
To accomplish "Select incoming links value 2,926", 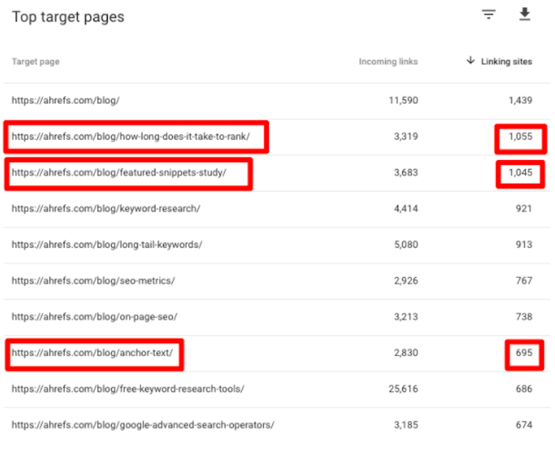I will [406, 281].
